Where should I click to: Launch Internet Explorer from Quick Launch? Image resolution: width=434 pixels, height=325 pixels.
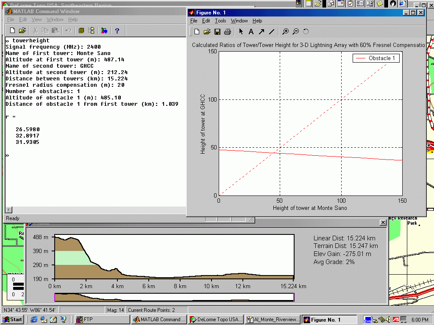click(x=34, y=319)
